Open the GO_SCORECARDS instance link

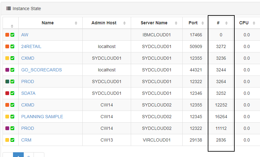click(x=41, y=70)
